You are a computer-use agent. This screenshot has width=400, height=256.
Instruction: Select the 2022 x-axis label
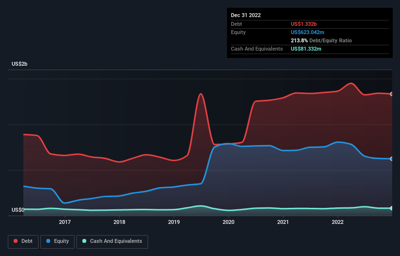(x=338, y=222)
